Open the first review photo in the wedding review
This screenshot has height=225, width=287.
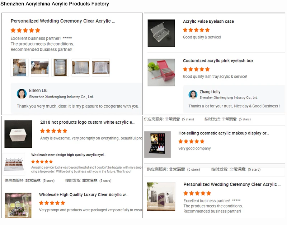[19, 68]
